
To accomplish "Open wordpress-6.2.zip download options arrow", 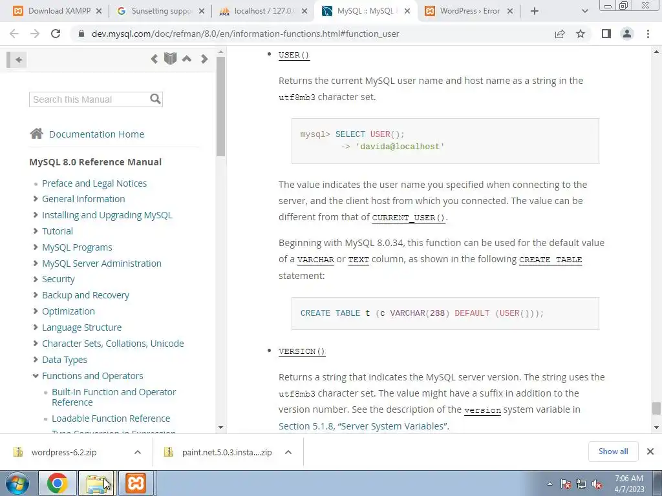I will [x=138, y=452].
